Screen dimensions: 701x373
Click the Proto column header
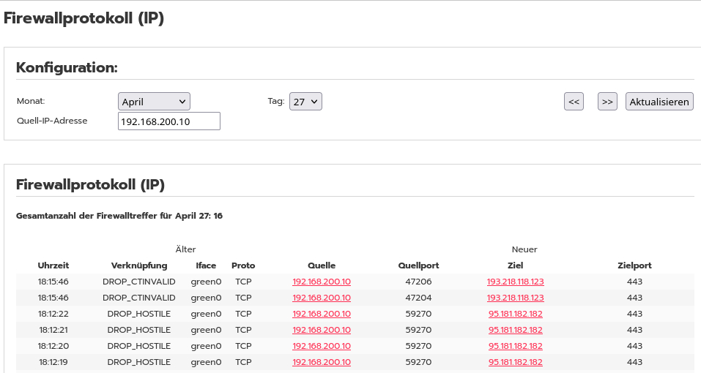click(243, 265)
